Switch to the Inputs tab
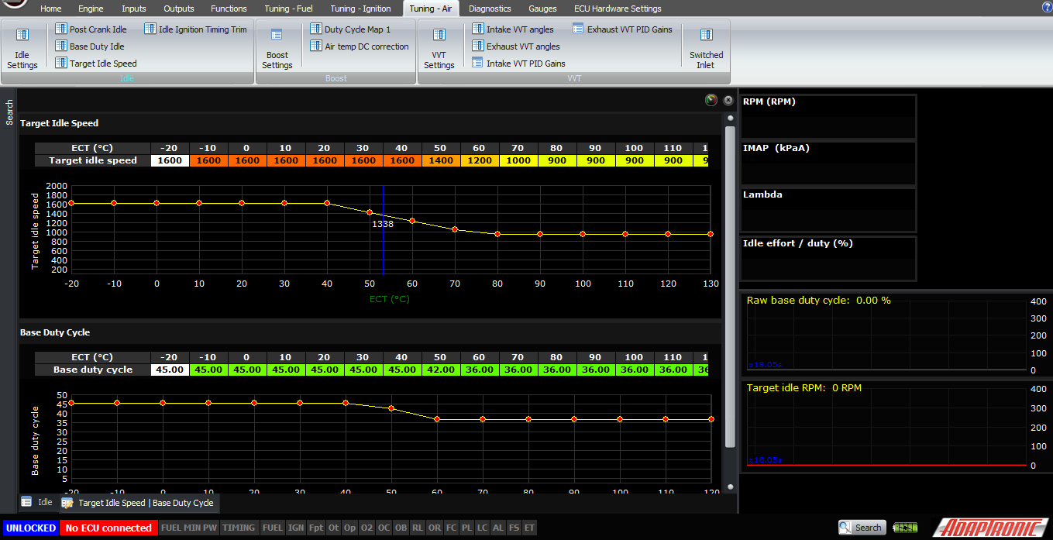Viewport: 1053px width, 540px height. pos(134,9)
